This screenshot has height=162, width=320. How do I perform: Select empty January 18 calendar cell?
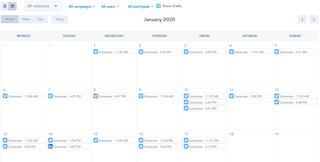(250, 148)
